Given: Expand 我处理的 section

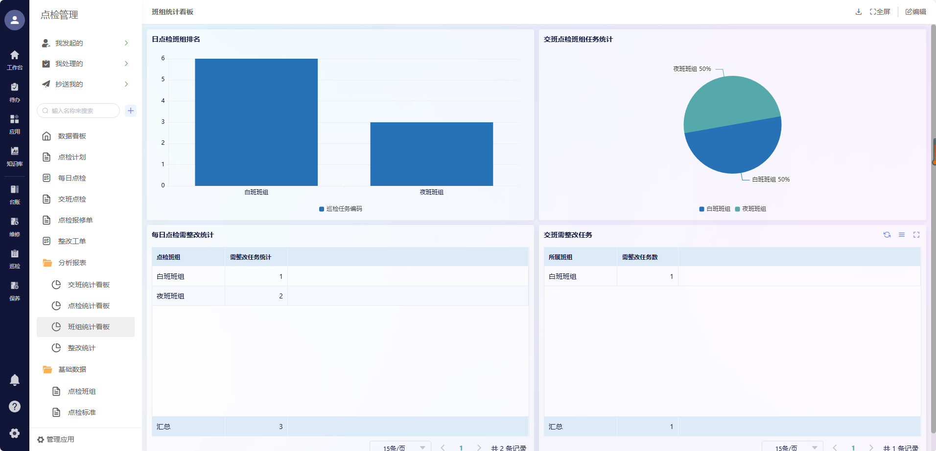Looking at the screenshot, I should [86, 64].
